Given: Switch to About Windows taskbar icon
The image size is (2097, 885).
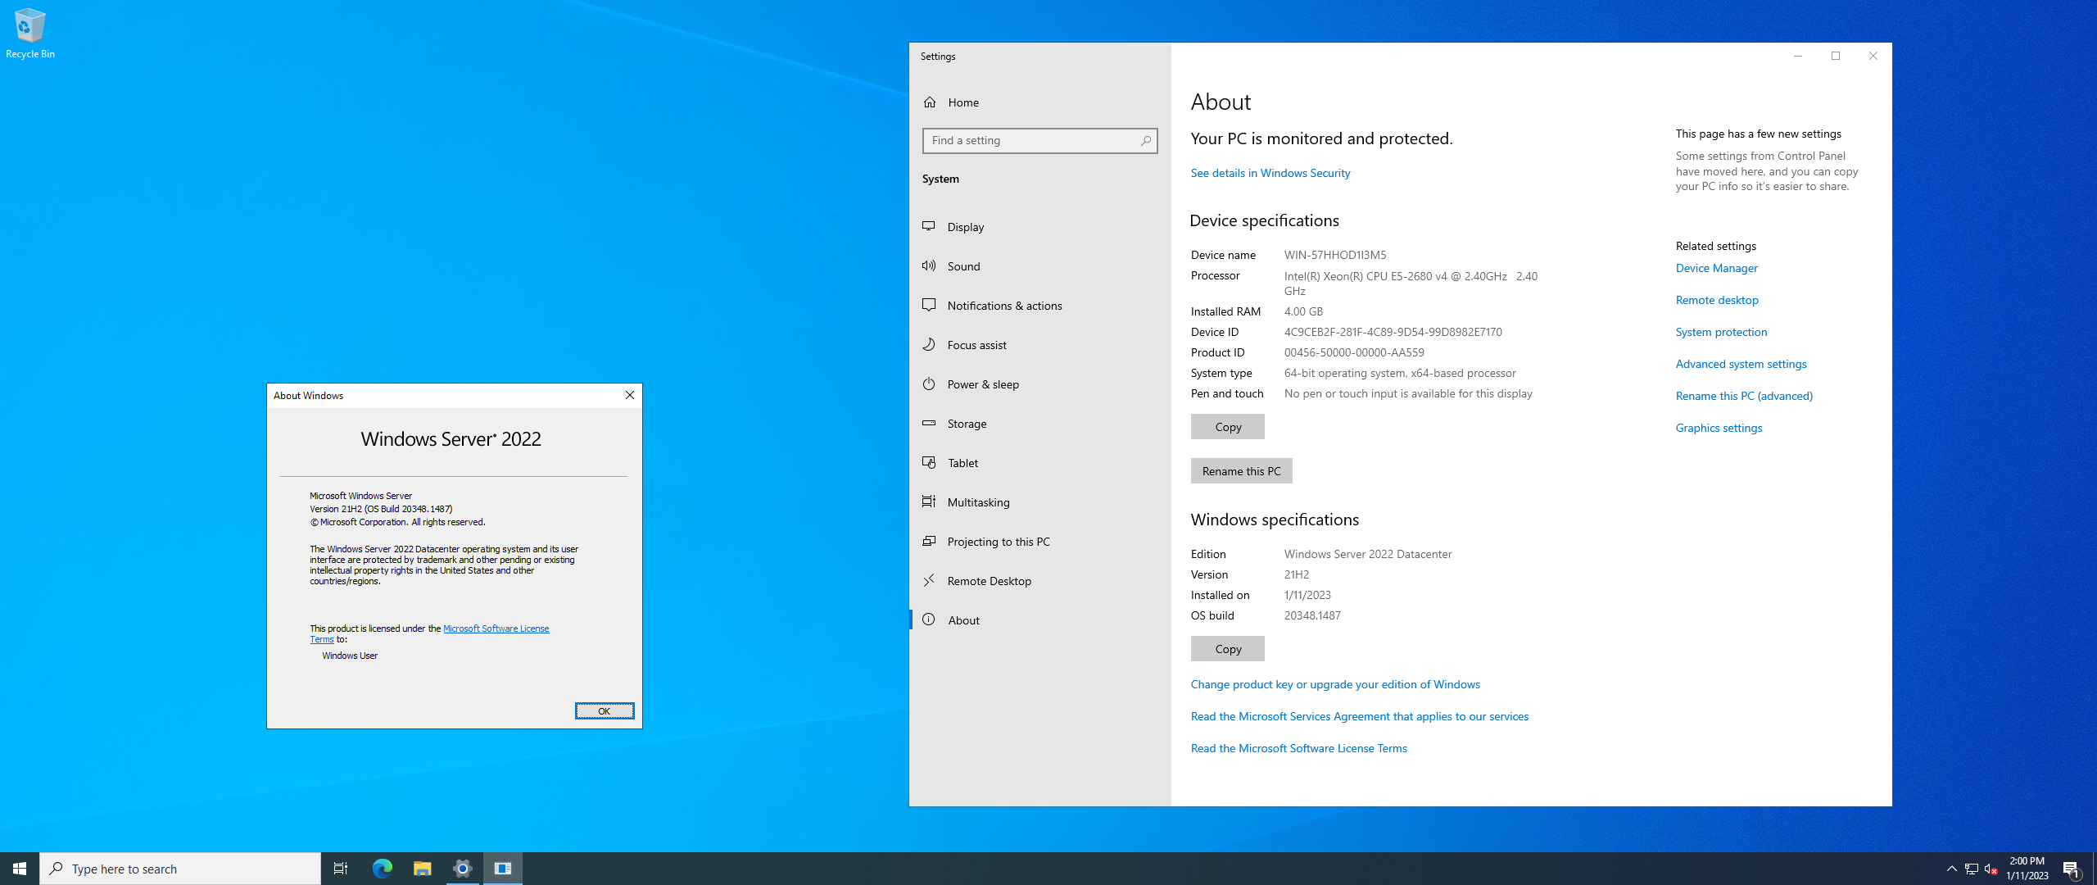Looking at the screenshot, I should [x=503, y=869].
